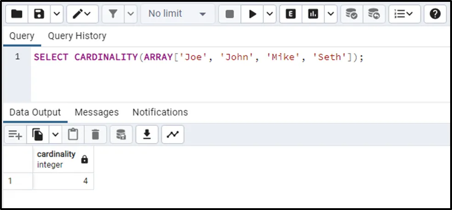
Task: Click the Filter funnel icon
Action: [x=113, y=14]
